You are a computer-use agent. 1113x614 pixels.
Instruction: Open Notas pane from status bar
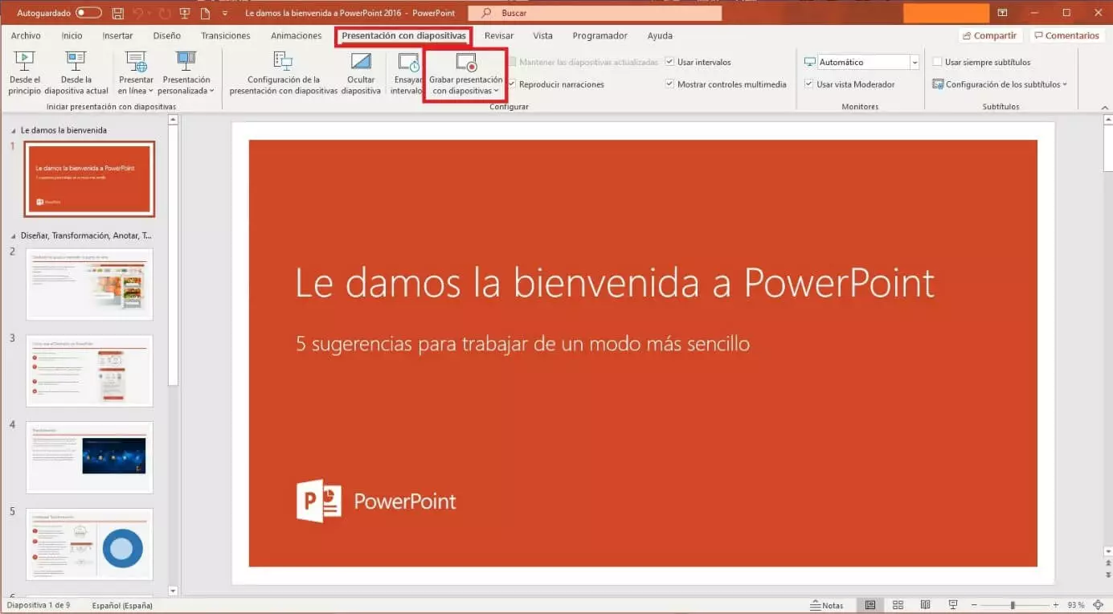(827, 605)
